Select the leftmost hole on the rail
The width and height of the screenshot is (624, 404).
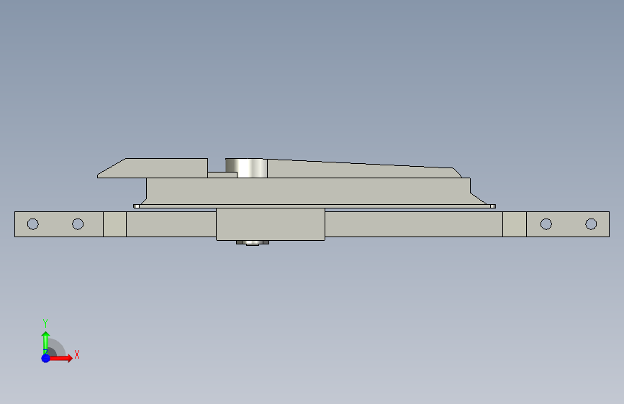(33, 224)
